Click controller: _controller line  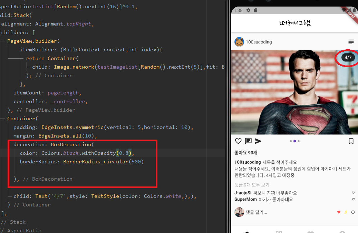pos(50,101)
